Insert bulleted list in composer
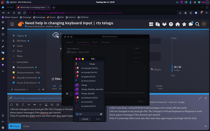 [52, 105]
